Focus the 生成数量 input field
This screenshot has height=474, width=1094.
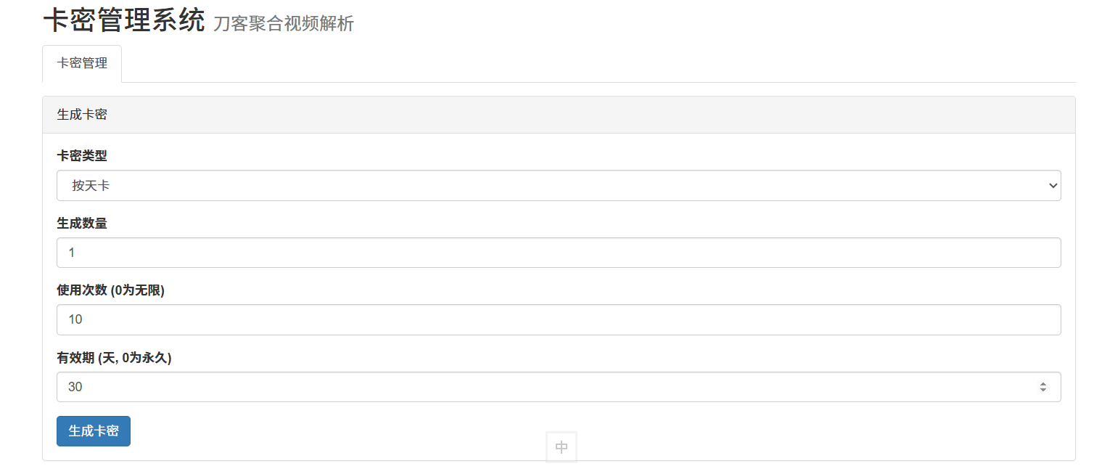click(559, 253)
